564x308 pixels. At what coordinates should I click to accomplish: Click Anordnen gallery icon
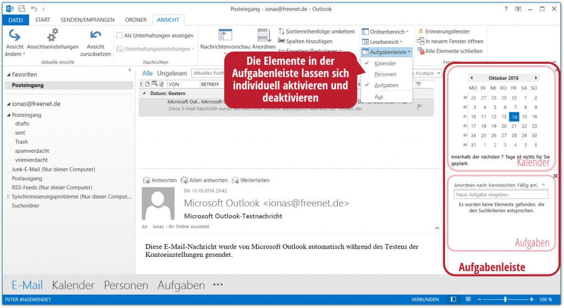[264, 35]
